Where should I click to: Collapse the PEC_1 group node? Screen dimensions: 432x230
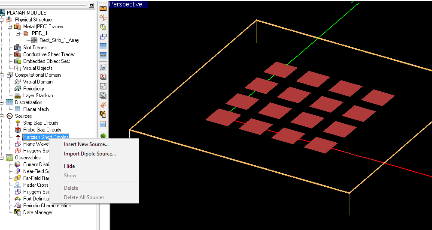point(18,33)
